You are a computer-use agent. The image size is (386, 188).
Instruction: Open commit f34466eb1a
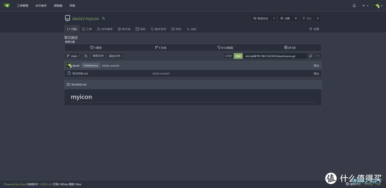click(x=91, y=66)
